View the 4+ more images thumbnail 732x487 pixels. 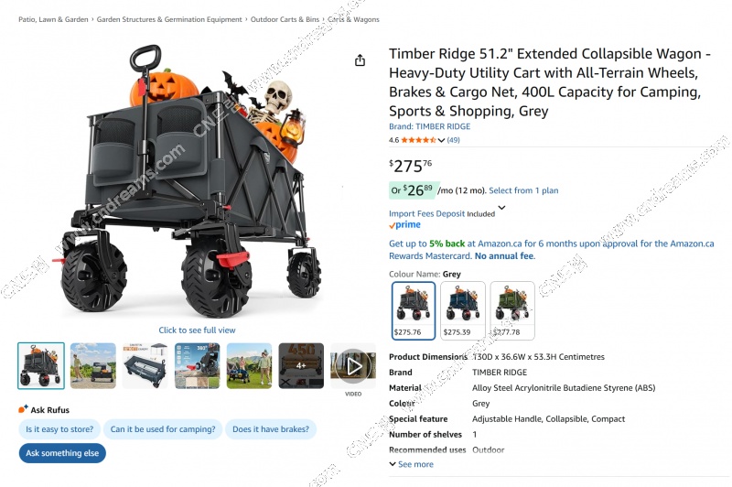tap(301, 366)
